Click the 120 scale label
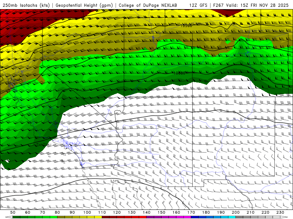This screenshot has width=293, height=219. point(117,212)
